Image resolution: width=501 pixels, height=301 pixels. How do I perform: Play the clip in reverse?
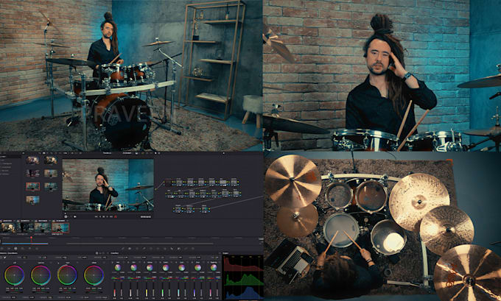coord(100,216)
